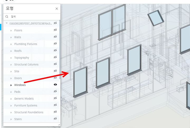Select the Furniture Systems tree item

26,105
